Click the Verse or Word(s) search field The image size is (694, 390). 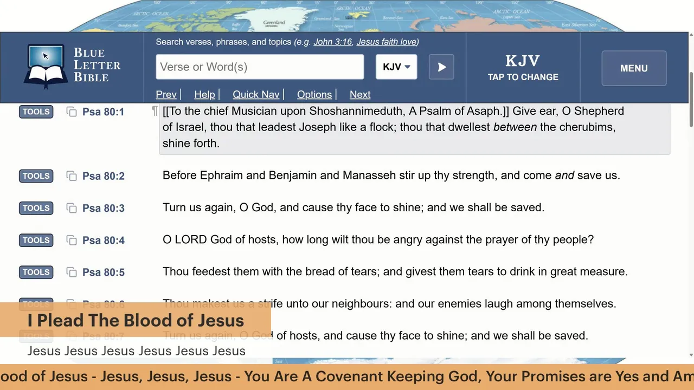[x=260, y=67]
